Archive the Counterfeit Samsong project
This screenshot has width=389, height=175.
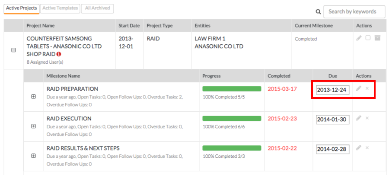pyautogui.click(x=377, y=38)
